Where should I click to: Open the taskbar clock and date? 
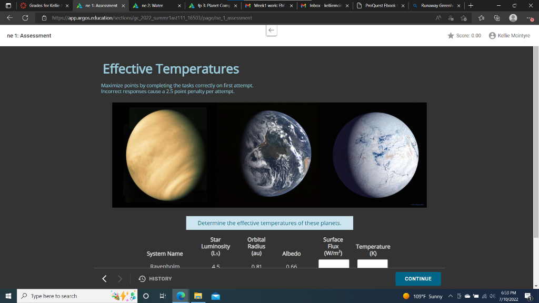click(509, 296)
